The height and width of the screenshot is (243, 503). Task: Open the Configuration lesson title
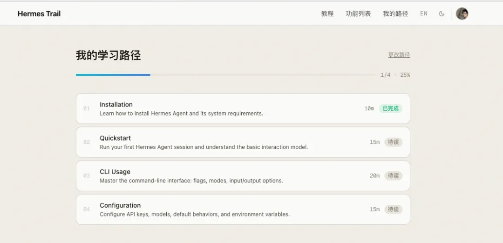(120, 205)
